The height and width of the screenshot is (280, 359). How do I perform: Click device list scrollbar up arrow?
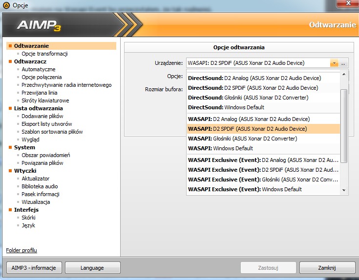(x=344, y=74)
